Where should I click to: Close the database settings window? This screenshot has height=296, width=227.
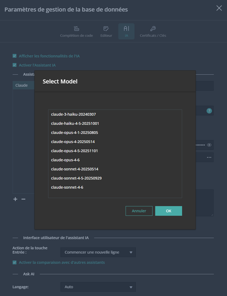coord(219,8)
